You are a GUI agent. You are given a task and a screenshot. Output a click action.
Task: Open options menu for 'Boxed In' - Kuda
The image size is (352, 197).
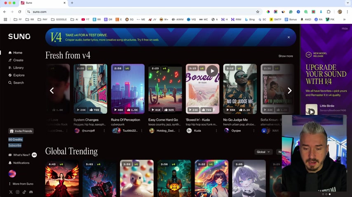coord(216,131)
